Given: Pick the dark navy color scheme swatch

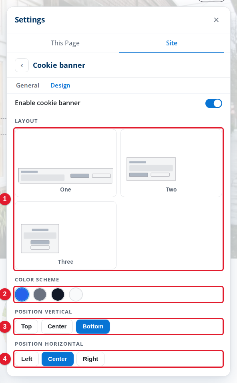Looking at the screenshot, I should click(x=58, y=294).
